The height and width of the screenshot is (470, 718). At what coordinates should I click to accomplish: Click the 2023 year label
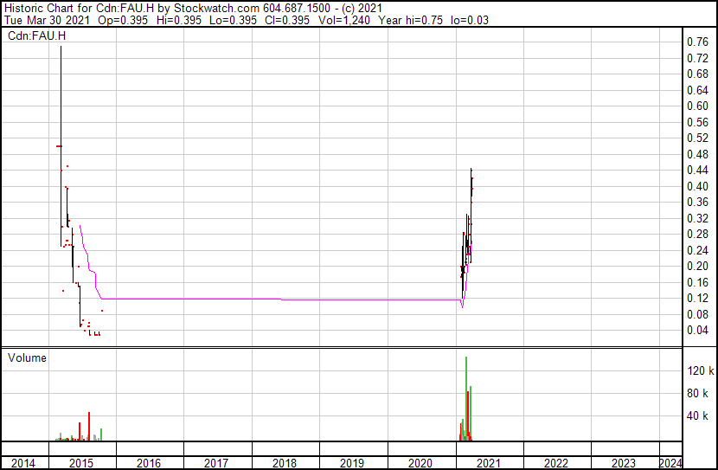623,463
